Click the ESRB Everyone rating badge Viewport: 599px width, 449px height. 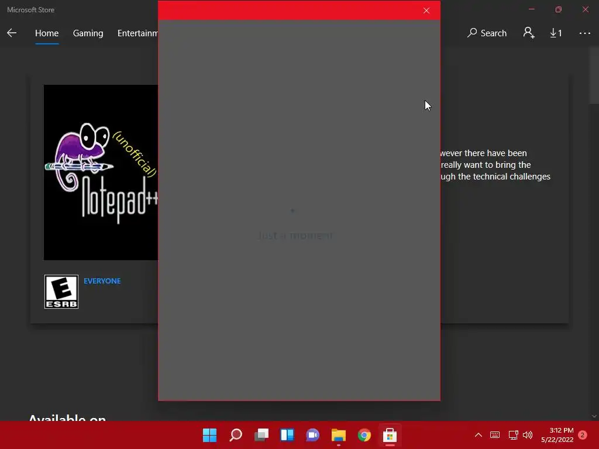(x=61, y=292)
